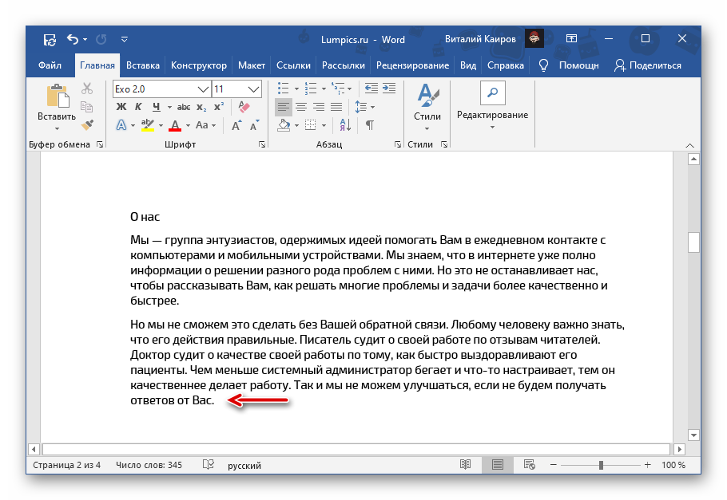
Task: Toggle superscript x² formatting
Action: click(219, 107)
